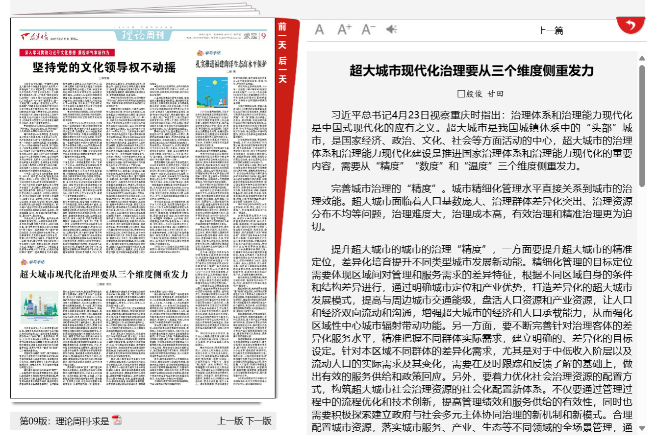
Task: Open previous page 上一版
Action: click(x=230, y=420)
